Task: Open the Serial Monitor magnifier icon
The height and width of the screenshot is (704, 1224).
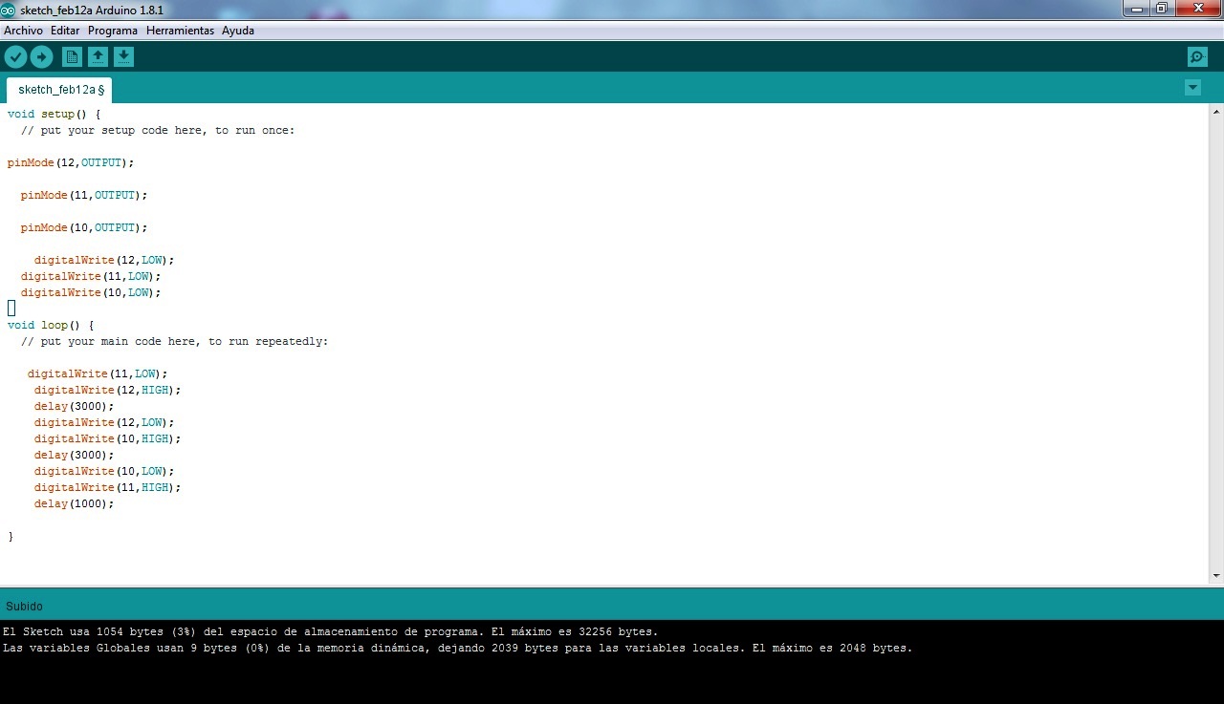Action: (1197, 57)
